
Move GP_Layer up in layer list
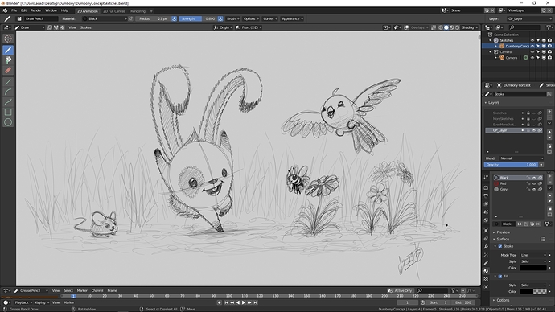point(549,132)
